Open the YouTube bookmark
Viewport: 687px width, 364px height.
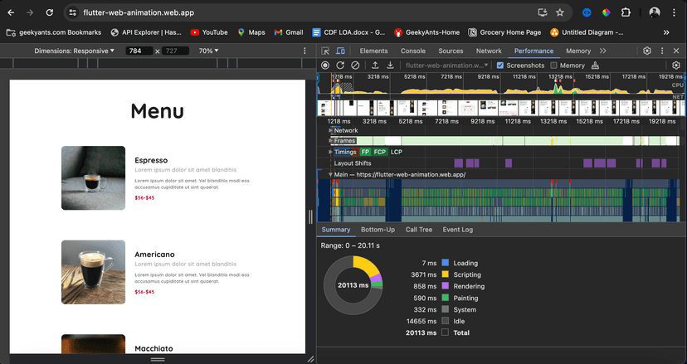tap(208, 32)
